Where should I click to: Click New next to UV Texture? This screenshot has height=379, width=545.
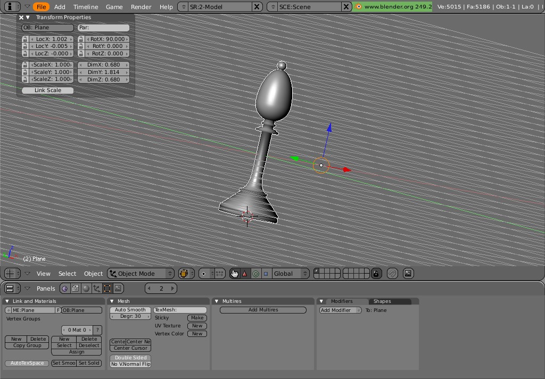point(197,326)
